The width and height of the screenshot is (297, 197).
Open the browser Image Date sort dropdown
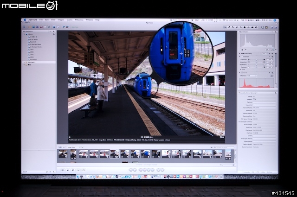(74, 147)
